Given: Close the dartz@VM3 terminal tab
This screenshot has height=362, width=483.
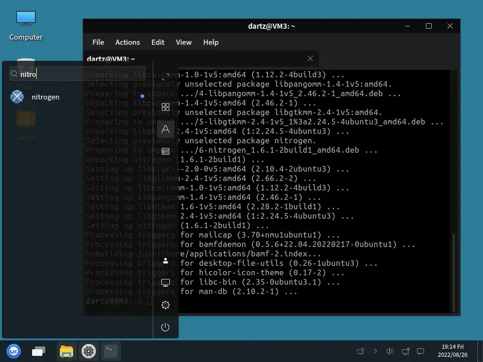Looking at the screenshot, I should pos(310,58).
